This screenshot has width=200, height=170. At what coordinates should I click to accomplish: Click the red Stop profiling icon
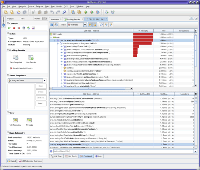coord(14,28)
